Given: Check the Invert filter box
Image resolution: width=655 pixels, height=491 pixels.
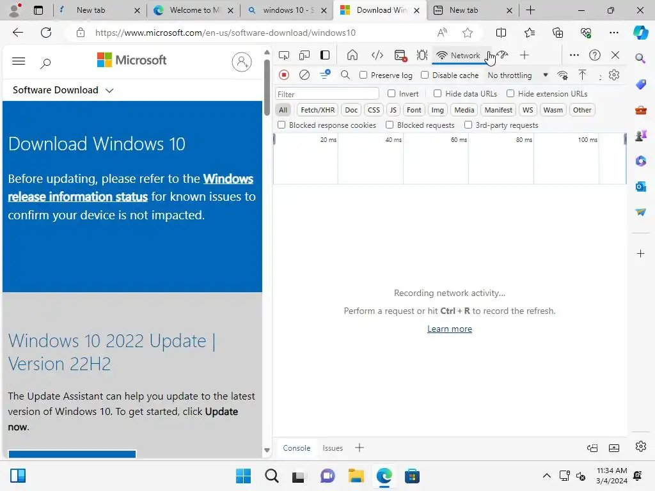Looking at the screenshot, I should [x=391, y=93].
